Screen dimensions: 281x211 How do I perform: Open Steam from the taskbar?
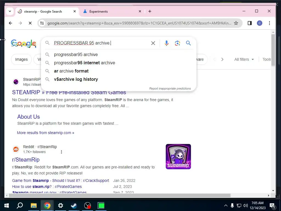coord(74,206)
